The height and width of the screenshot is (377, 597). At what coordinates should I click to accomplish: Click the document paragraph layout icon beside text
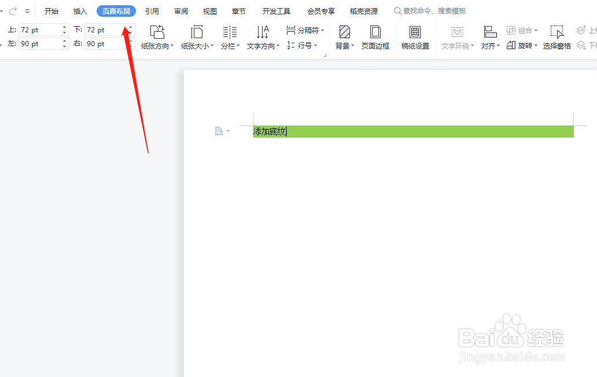point(219,131)
